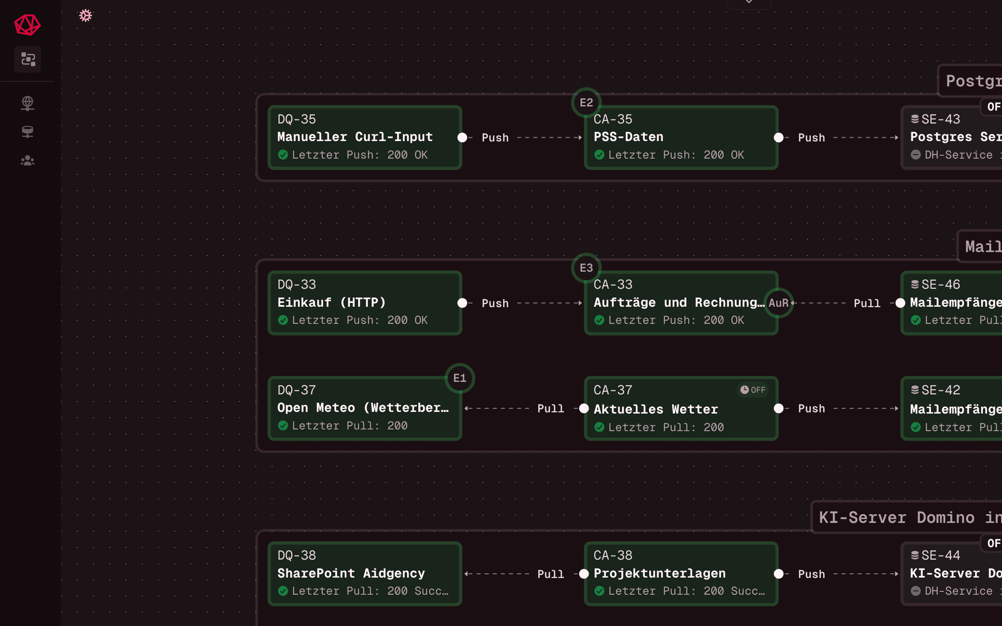Click the DH-Service status icon on SE-44
This screenshot has width=1002, height=626.
(916, 591)
